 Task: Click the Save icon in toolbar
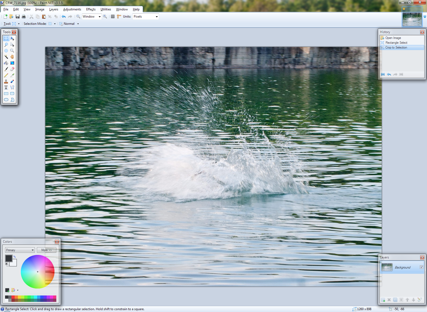pyautogui.click(x=18, y=17)
